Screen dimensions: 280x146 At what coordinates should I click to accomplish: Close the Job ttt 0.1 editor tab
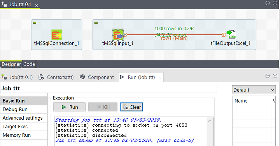click(x=37, y=5)
